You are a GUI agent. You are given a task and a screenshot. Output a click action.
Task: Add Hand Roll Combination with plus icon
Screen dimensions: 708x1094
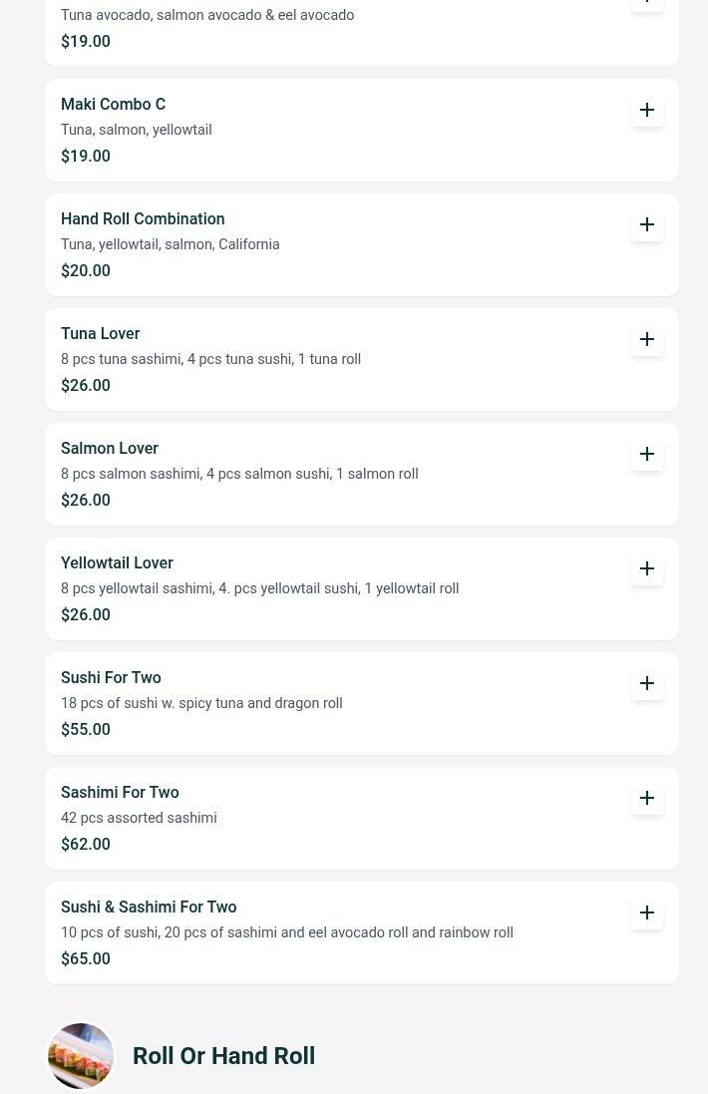click(647, 224)
